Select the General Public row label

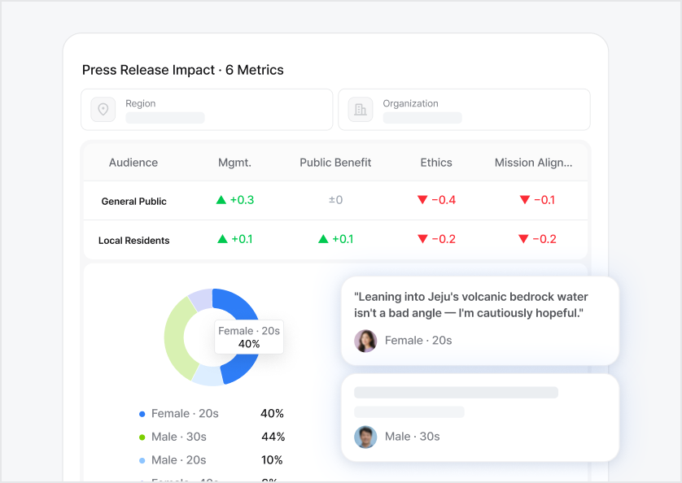click(134, 202)
